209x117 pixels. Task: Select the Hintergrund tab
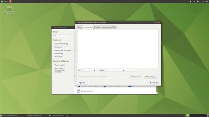[88, 27]
